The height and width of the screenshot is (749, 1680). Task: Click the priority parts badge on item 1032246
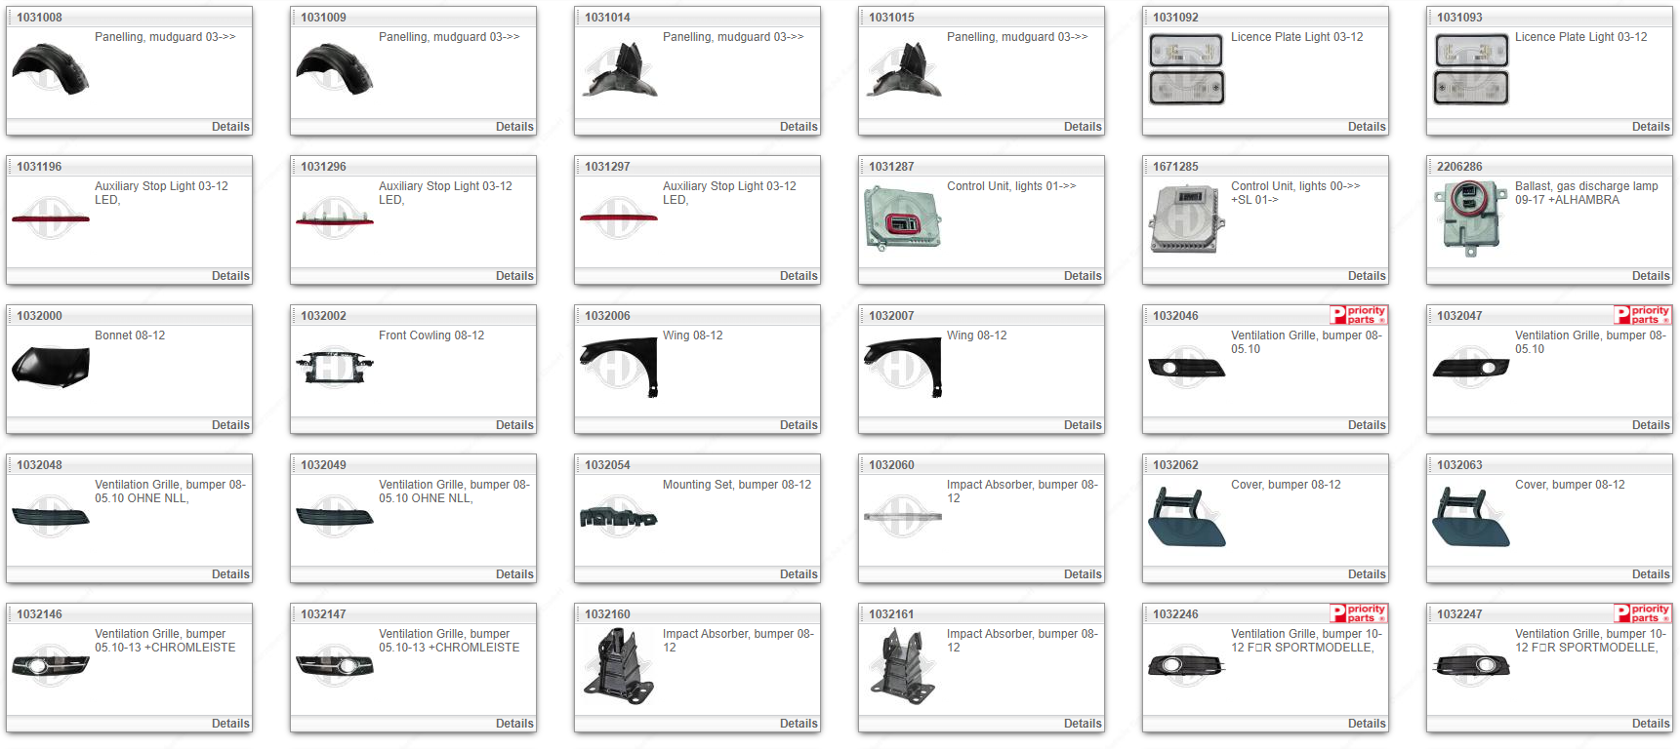1358,613
